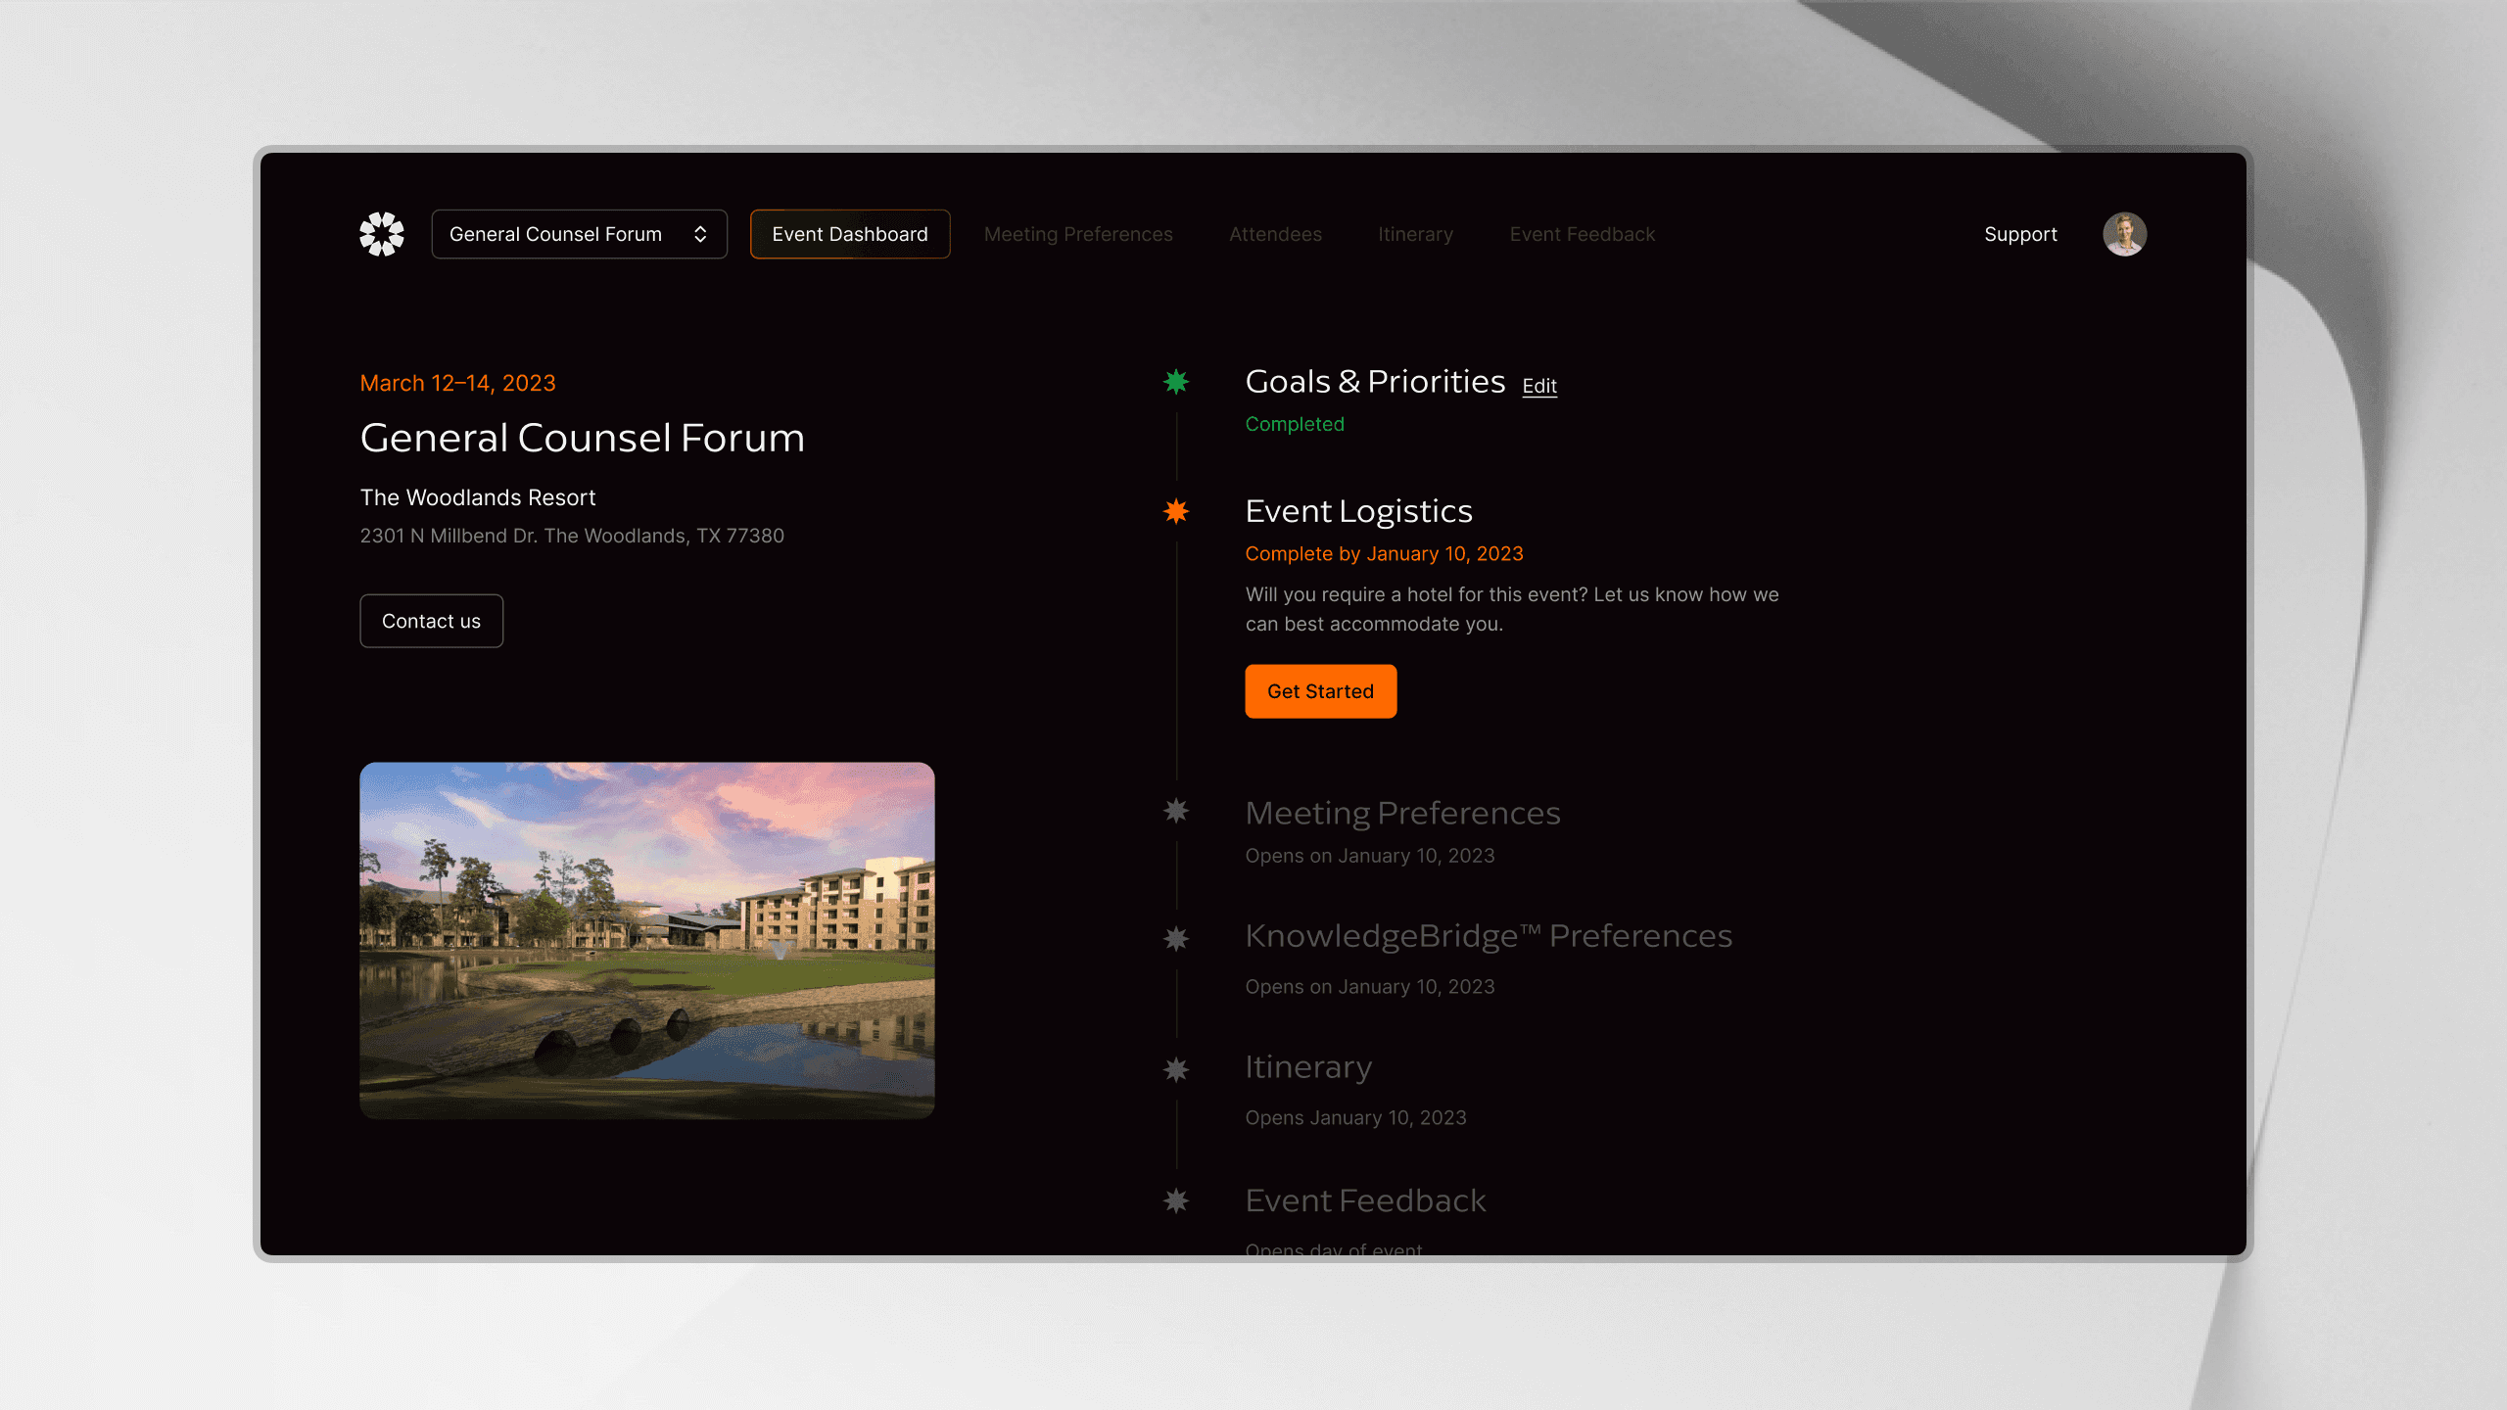
Task: Click the hotel requirement description text
Action: [x=1512, y=609]
